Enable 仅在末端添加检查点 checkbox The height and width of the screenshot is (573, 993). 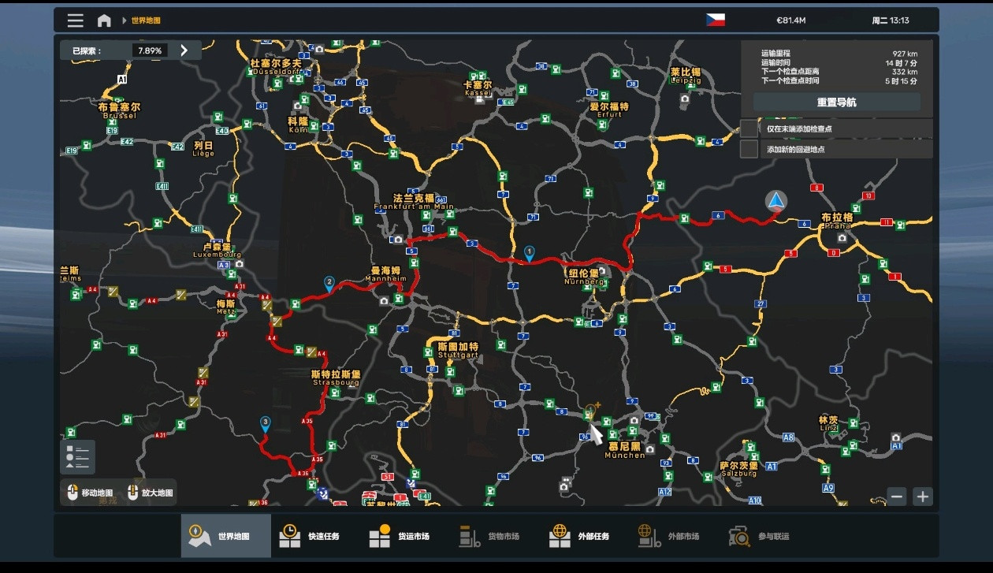click(749, 128)
